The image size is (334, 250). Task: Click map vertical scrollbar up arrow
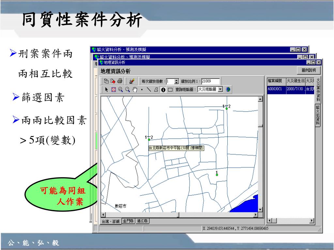pos(260,99)
